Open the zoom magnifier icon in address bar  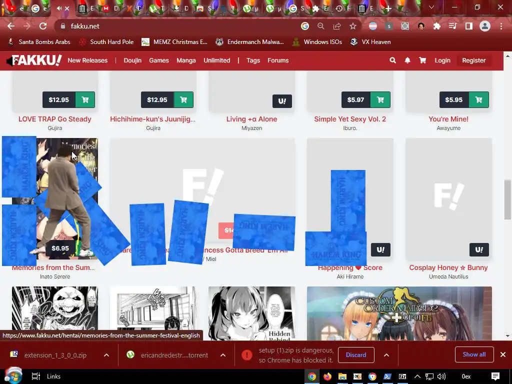[x=321, y=26]
